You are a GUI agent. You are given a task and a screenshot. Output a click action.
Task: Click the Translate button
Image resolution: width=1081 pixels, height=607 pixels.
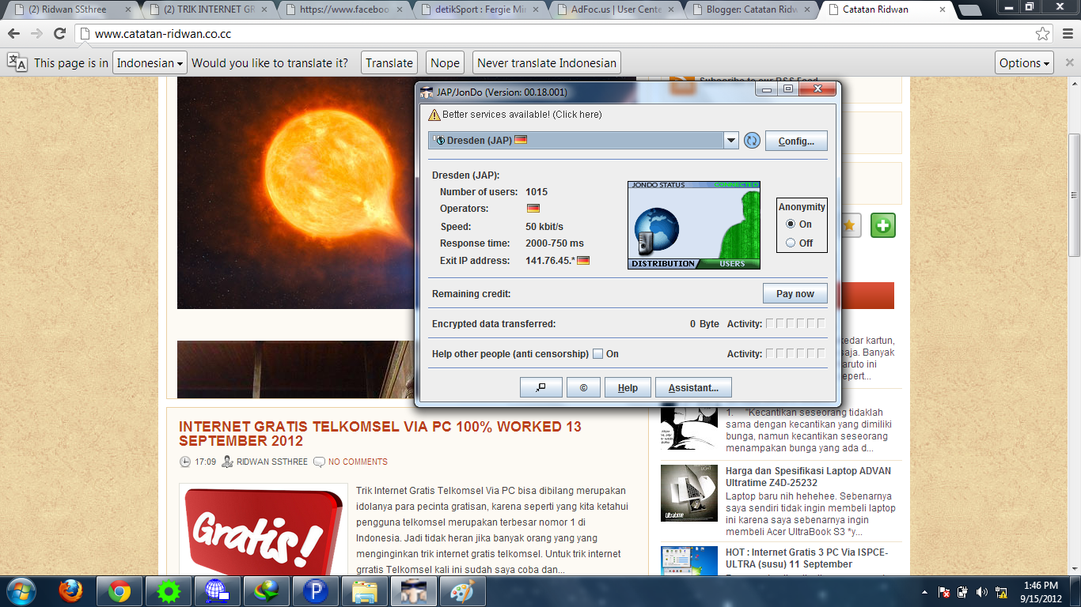point(389,63)
